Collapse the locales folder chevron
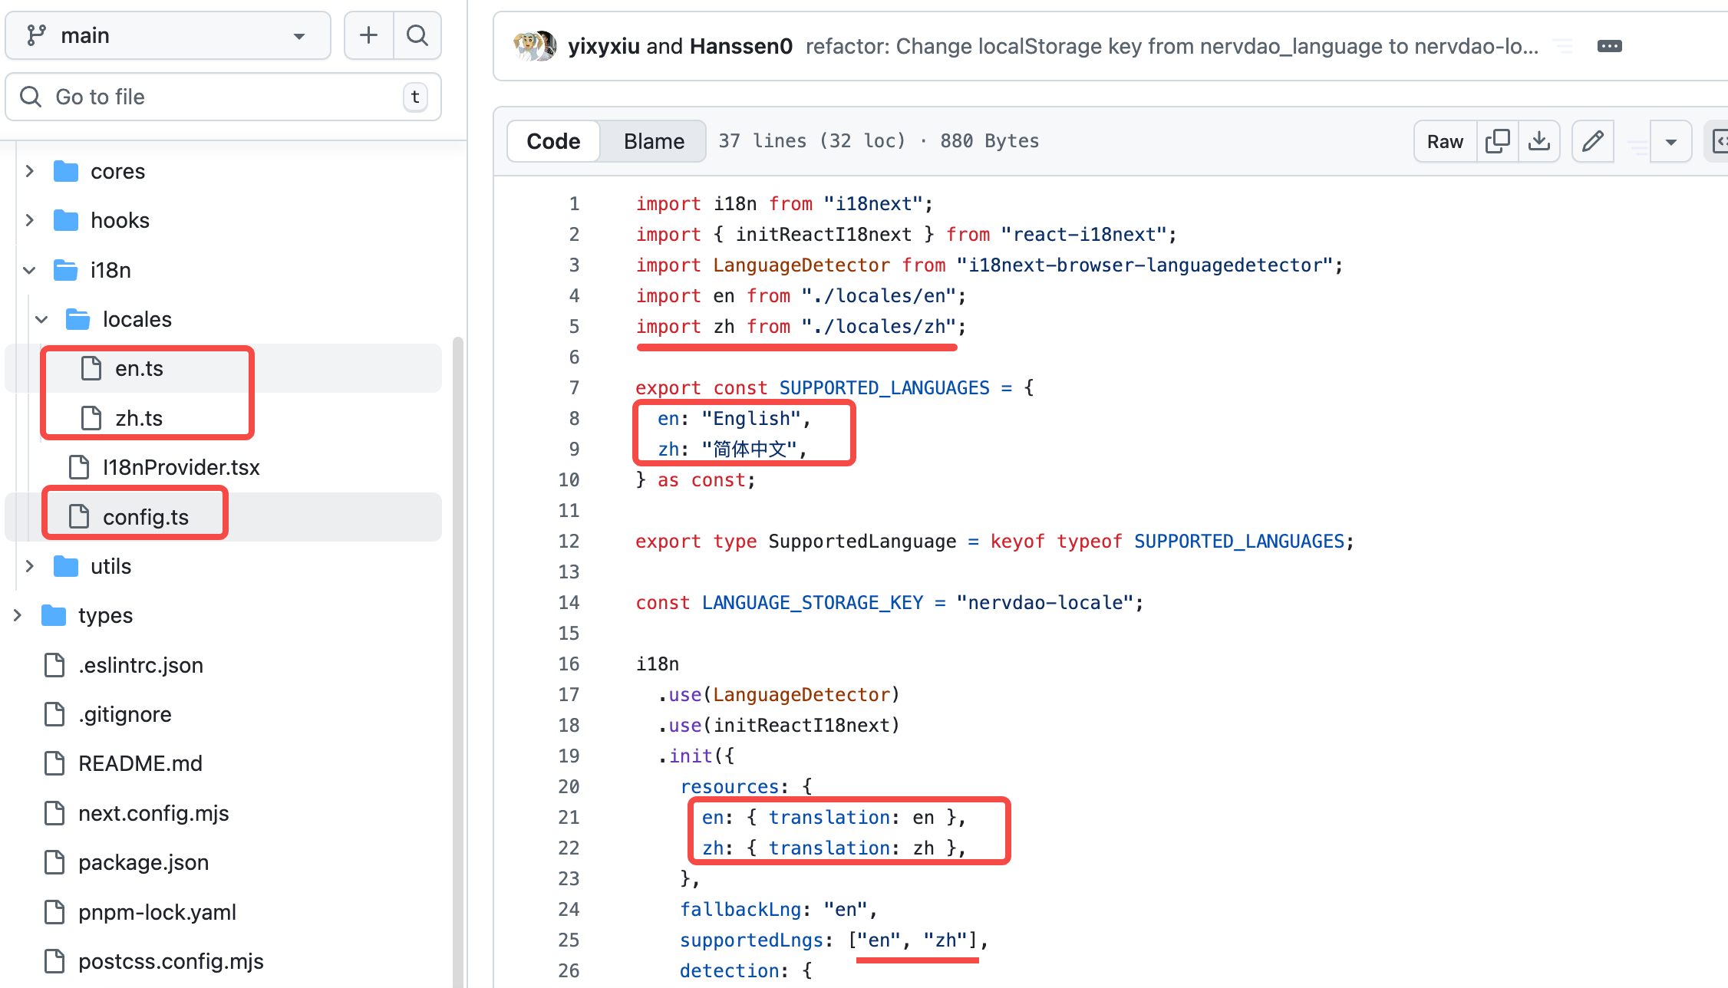Image resolution: width=1728 pixels, height=988 pixels. point(42,319)
